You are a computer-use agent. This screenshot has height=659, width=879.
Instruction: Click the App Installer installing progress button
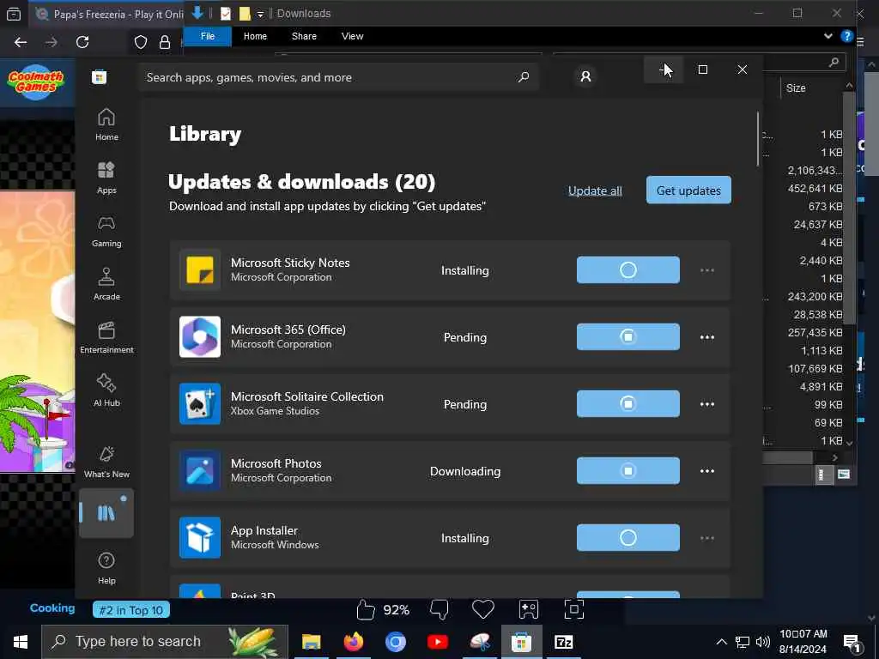pyautogui.click(x=627, y=538)
